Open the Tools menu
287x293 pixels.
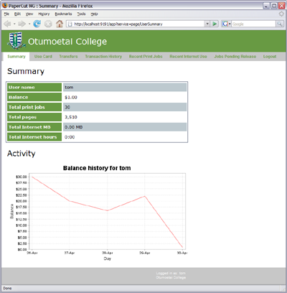pyautogui.click(x=81, y=14)
